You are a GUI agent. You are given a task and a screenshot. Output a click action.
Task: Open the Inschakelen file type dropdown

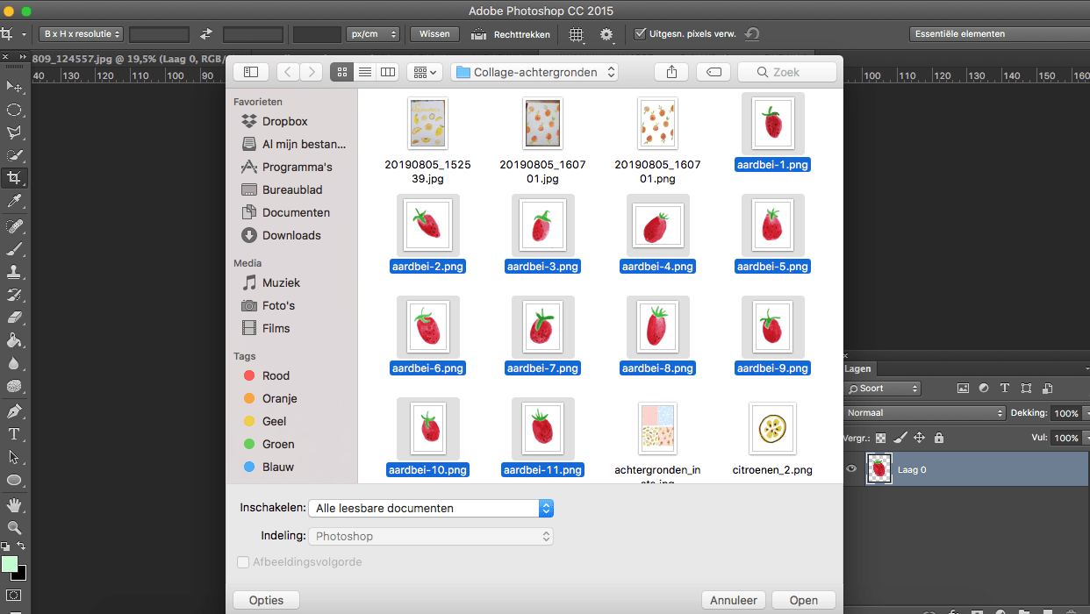(x=431, y=508)
